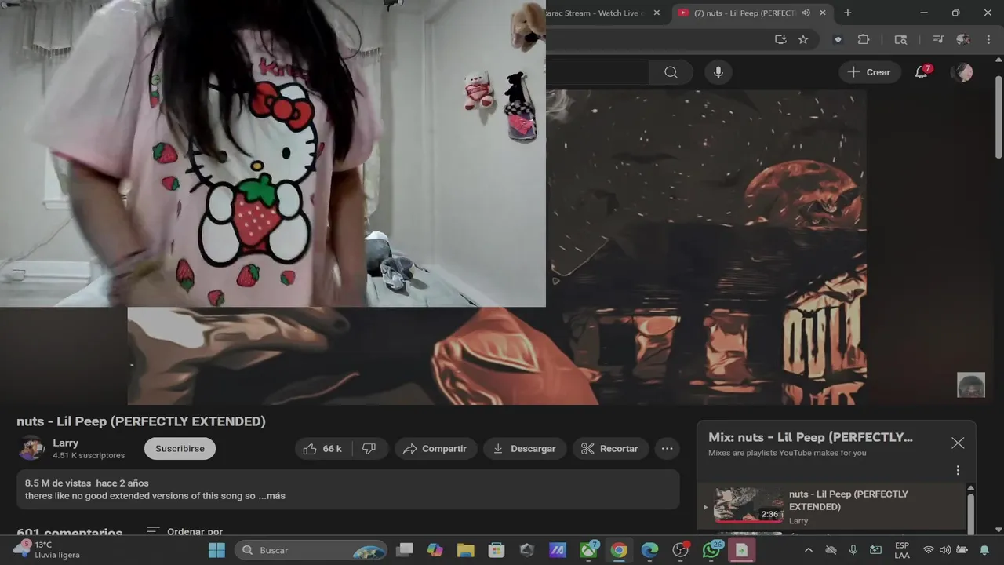
Task: Open the Chrome extensions puzzle icon
Action: coord(864,39)
